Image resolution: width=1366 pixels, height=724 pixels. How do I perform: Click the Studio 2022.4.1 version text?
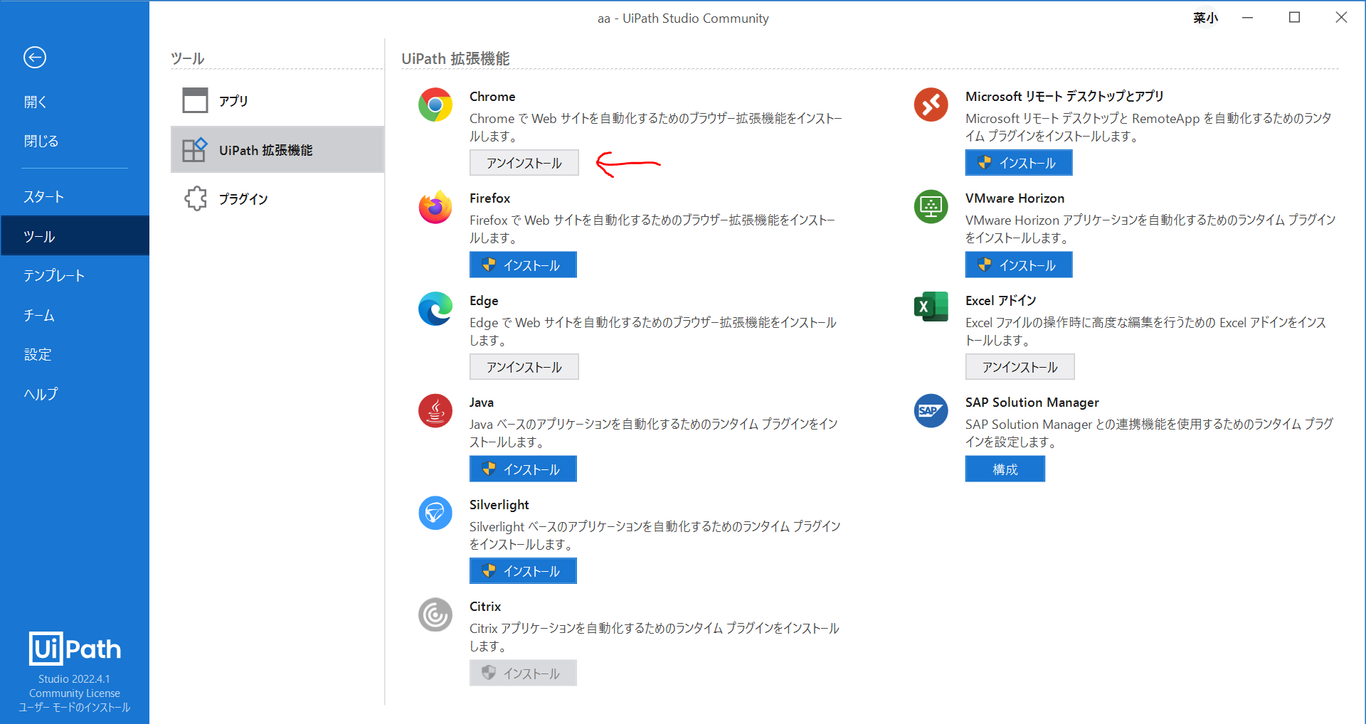[75, 679]
